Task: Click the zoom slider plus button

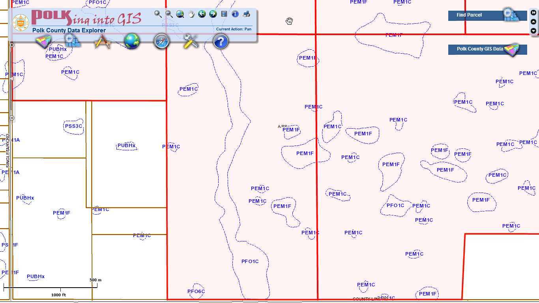Action: 12,45
